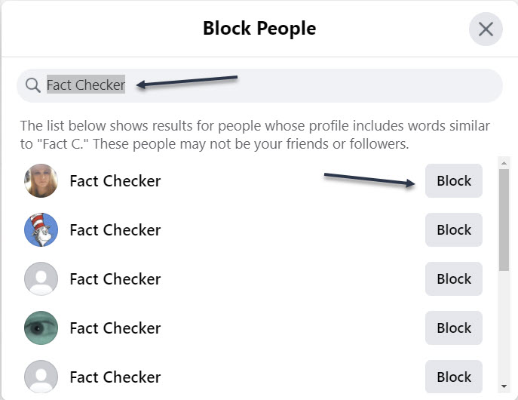Open the Cat in the Hat avatar
Image resolution: width=518 pixels, height=400 pixels.
coord(41,230)
